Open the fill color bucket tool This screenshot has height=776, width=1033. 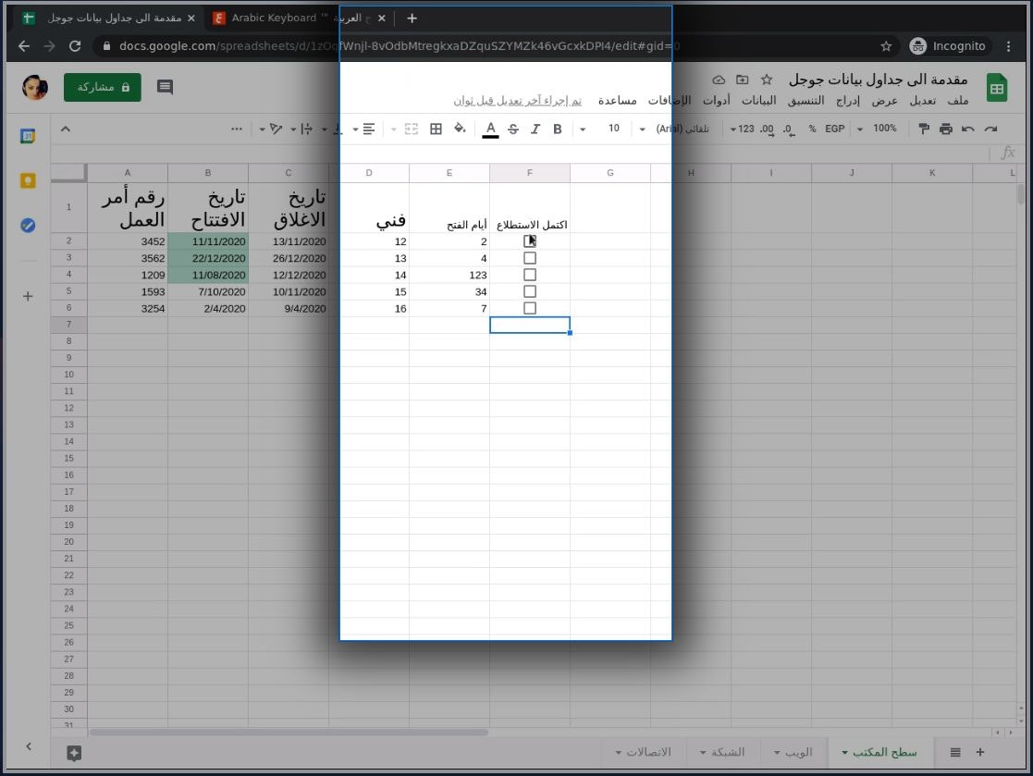[460, 129]
